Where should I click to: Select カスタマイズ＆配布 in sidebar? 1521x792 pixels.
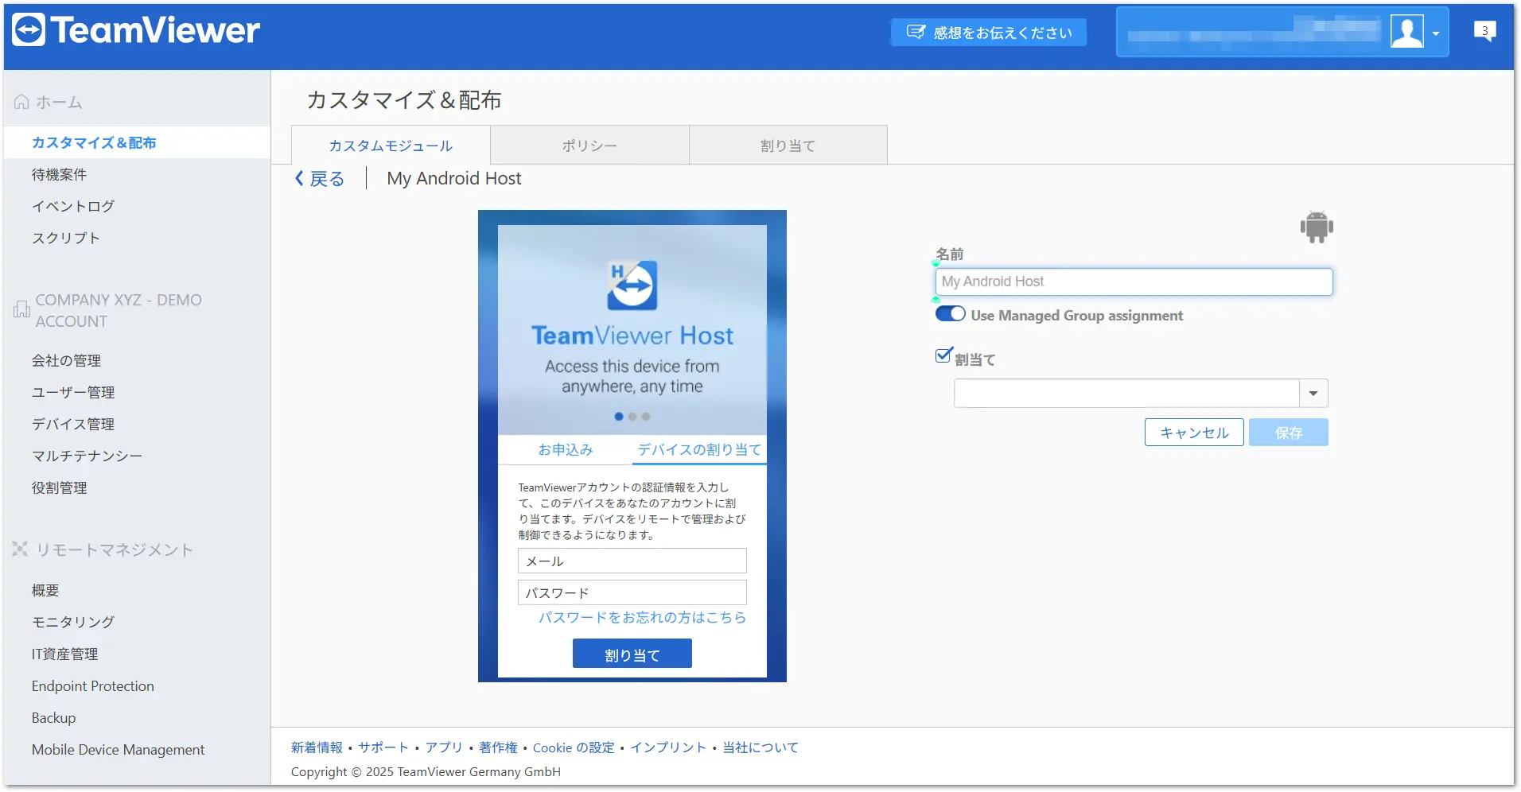(94, 142)
